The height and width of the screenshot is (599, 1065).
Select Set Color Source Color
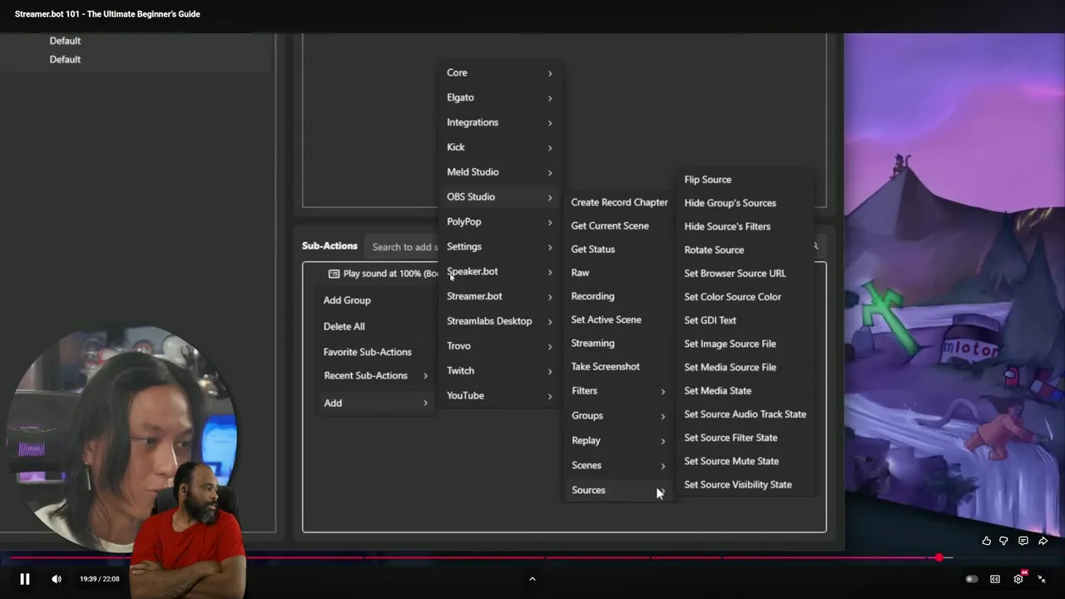click(732, 297)
